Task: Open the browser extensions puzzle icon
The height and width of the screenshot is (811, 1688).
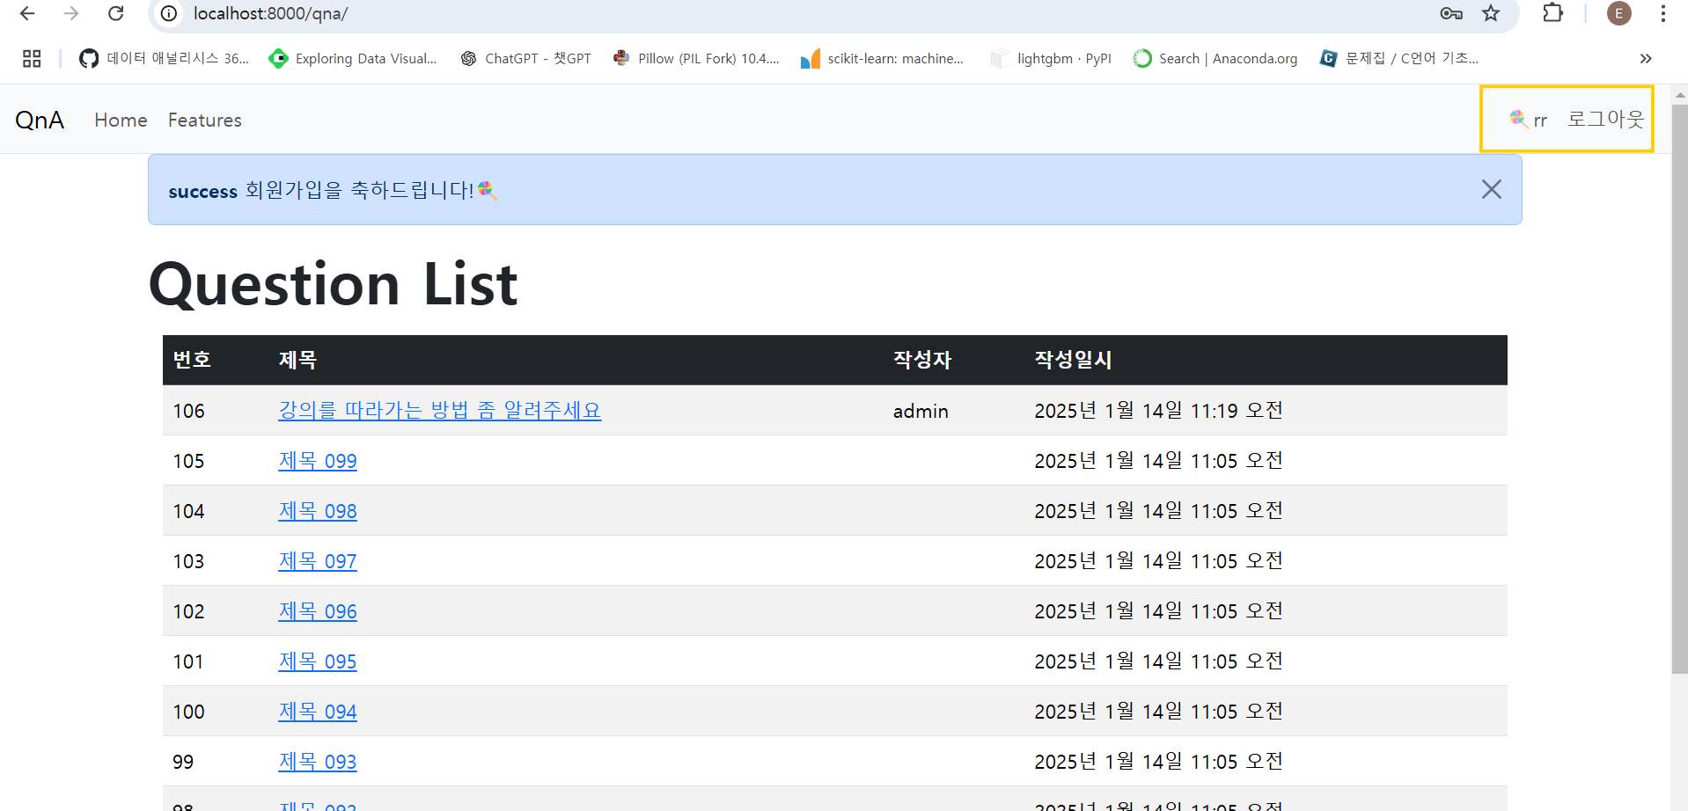Action: [1553, 13]
